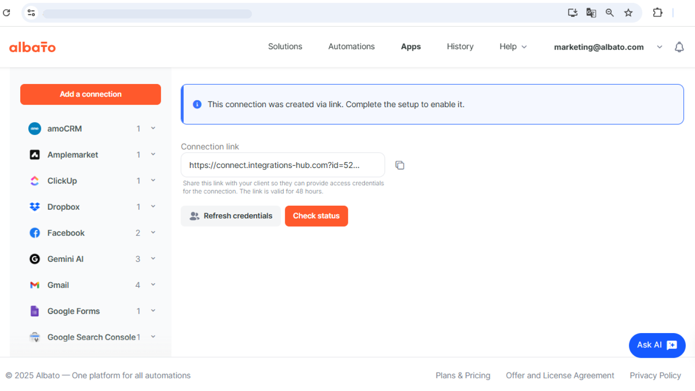Image resolution: width=695 pixels, height=391 pixels.
Task: Expand the Gmail connections list
Action: [x=152, y=284]
